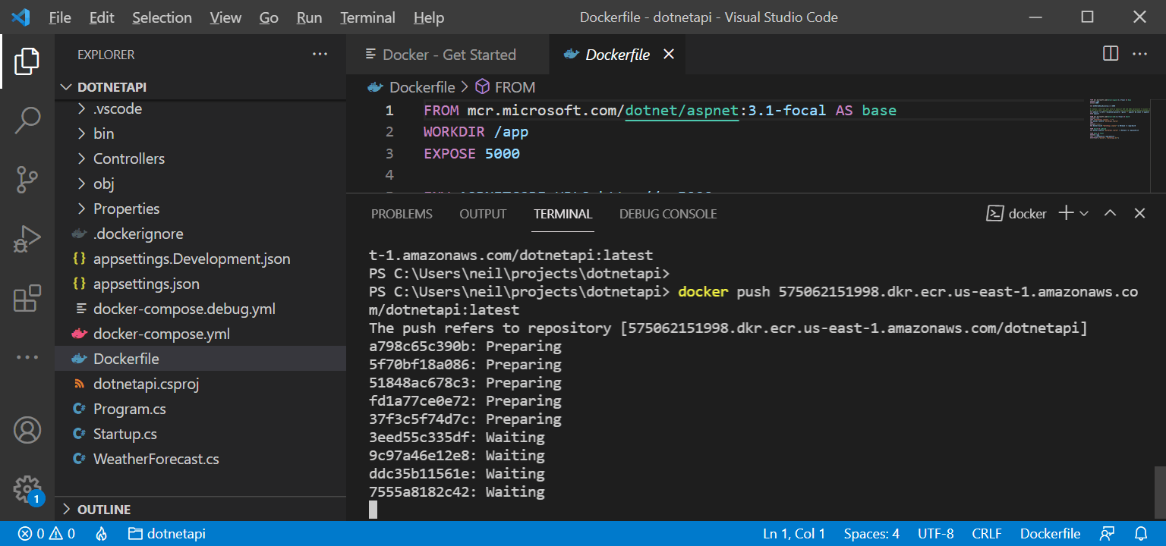Close the terminal panel
The height and width of the screenshot is (546, 1166).
[1139, 214]
